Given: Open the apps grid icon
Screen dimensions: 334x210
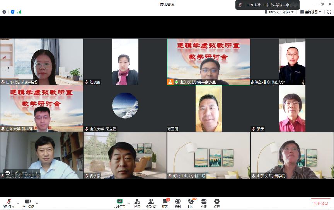Looking at the screenshot, I should click(x=204, y=202).
